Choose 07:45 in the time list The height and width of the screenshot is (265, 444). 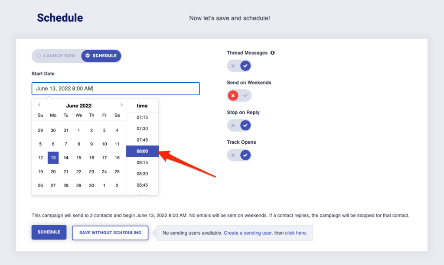click(142, 140)
